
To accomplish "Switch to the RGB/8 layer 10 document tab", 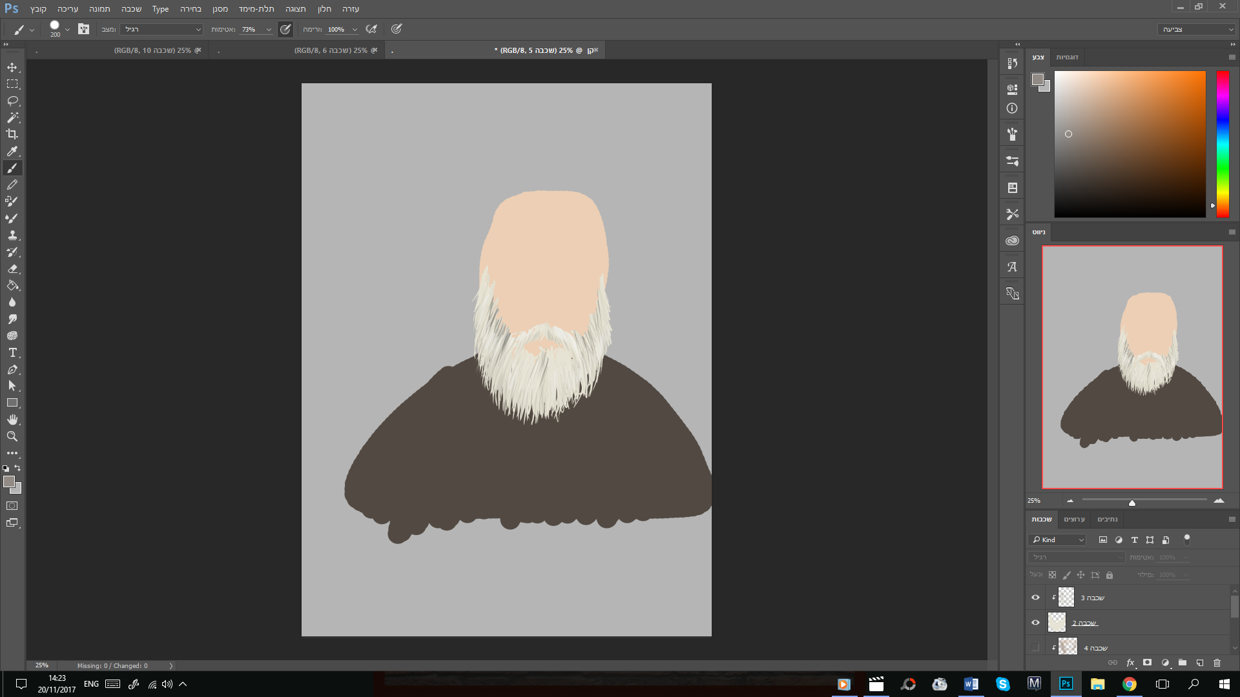I will (x=153, y=50).
